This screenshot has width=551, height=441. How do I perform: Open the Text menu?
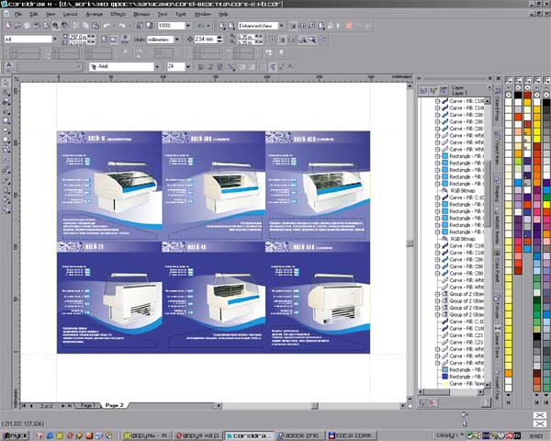tap(163, 14)
